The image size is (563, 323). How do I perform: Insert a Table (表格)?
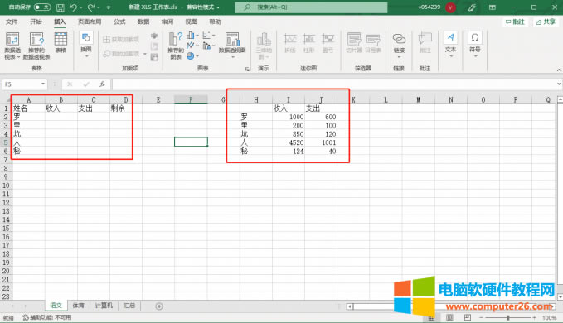(x=61, y=42)
